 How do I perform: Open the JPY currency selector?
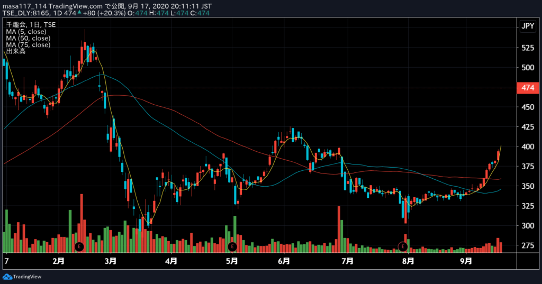point(528,26)
